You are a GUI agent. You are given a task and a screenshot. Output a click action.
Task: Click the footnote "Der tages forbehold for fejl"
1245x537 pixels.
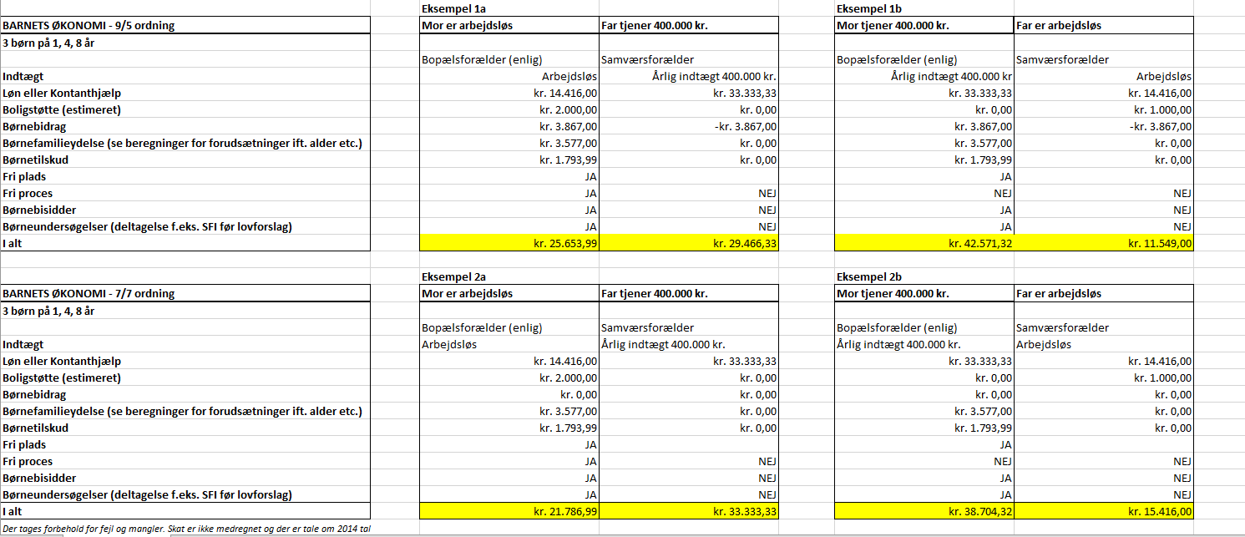(x=186, y=529)
